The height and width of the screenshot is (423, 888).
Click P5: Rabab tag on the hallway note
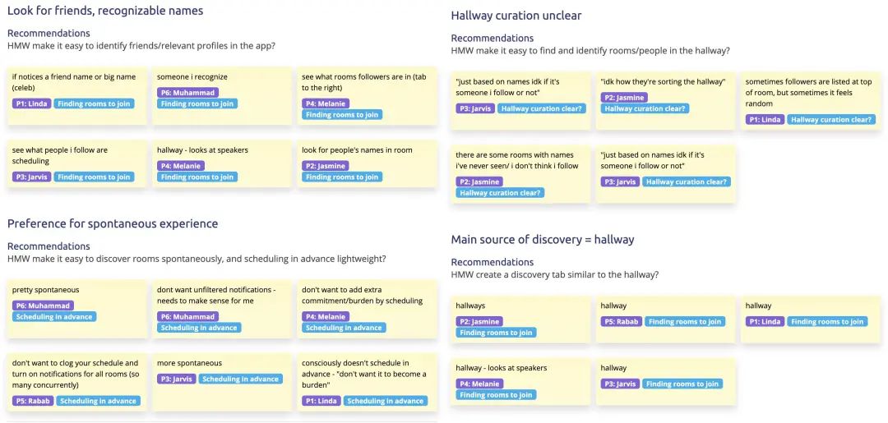coord(621,321)
